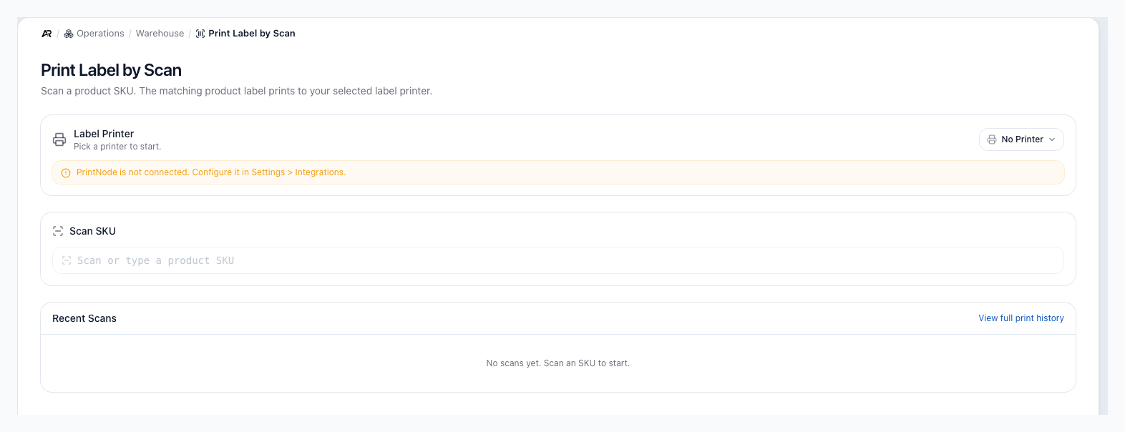Click the page description about scanning a product SKU
This screenshot has height=432, width=1125.
click(x=236, y=91)
